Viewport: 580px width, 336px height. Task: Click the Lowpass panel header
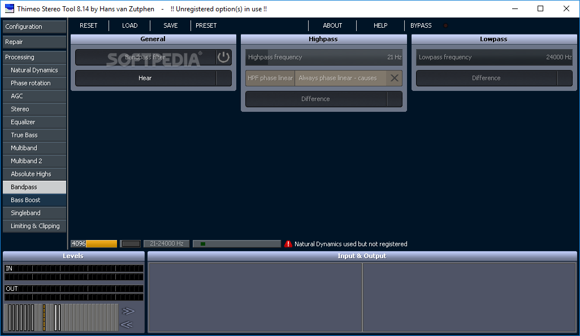tap(494, 39)
